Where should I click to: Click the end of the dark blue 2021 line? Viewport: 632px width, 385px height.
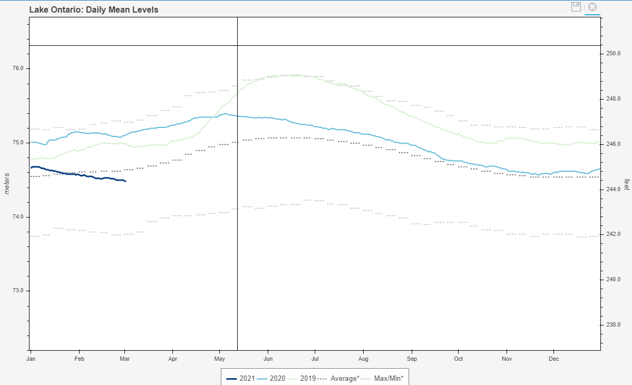coord(125,181)
